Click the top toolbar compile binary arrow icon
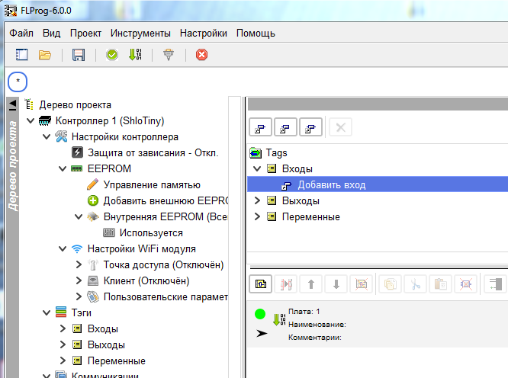Screen dimensions: 508x378 pos(135,55)
